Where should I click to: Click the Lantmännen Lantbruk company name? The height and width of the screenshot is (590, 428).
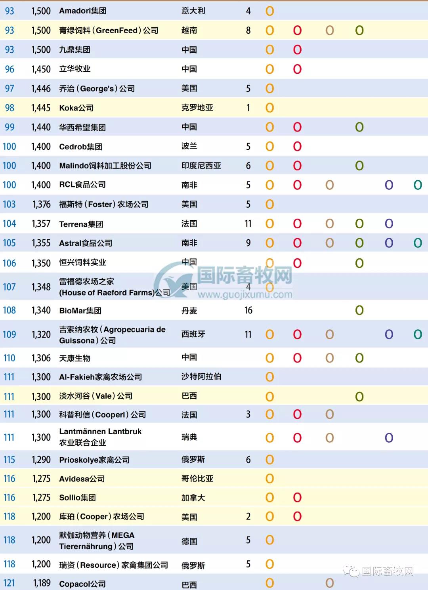coord(100,432)
